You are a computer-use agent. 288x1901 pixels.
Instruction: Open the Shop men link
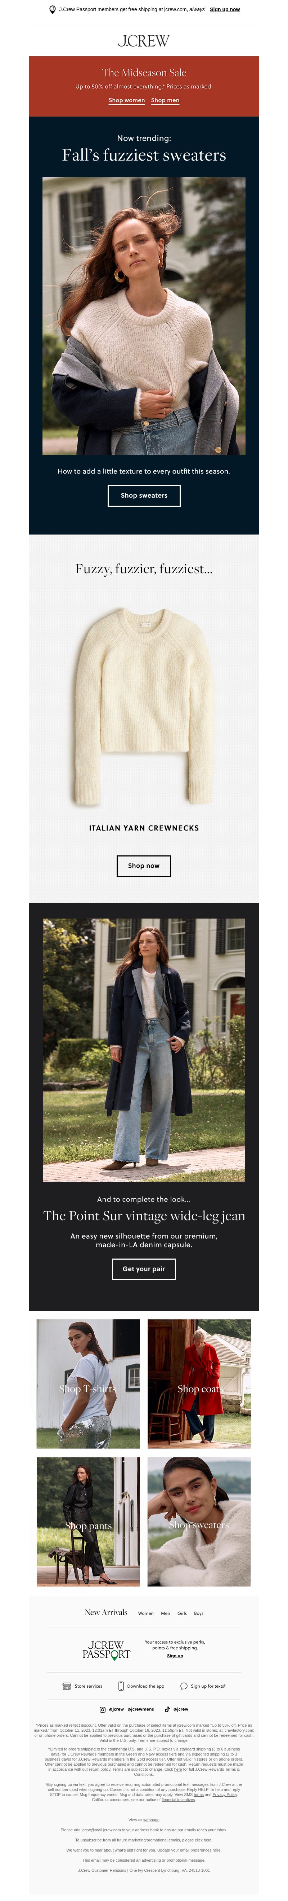(165, 100)
